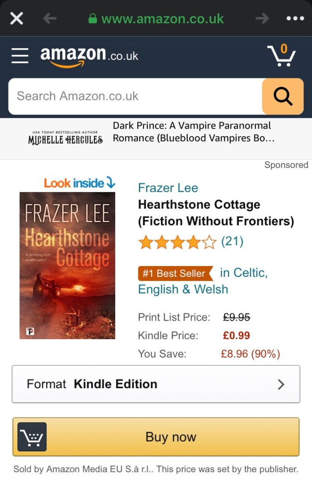Tap the orange search magnifier button

[283, 96]
